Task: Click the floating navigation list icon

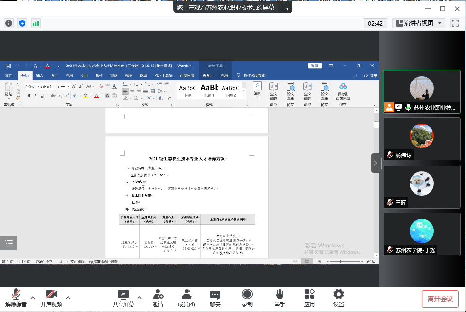Action: pyautogui.click(x=9, y=243)
